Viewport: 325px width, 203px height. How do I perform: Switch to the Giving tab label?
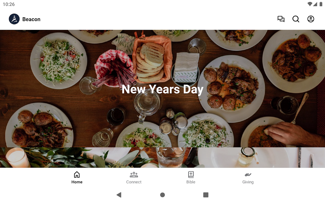[248, 182]
